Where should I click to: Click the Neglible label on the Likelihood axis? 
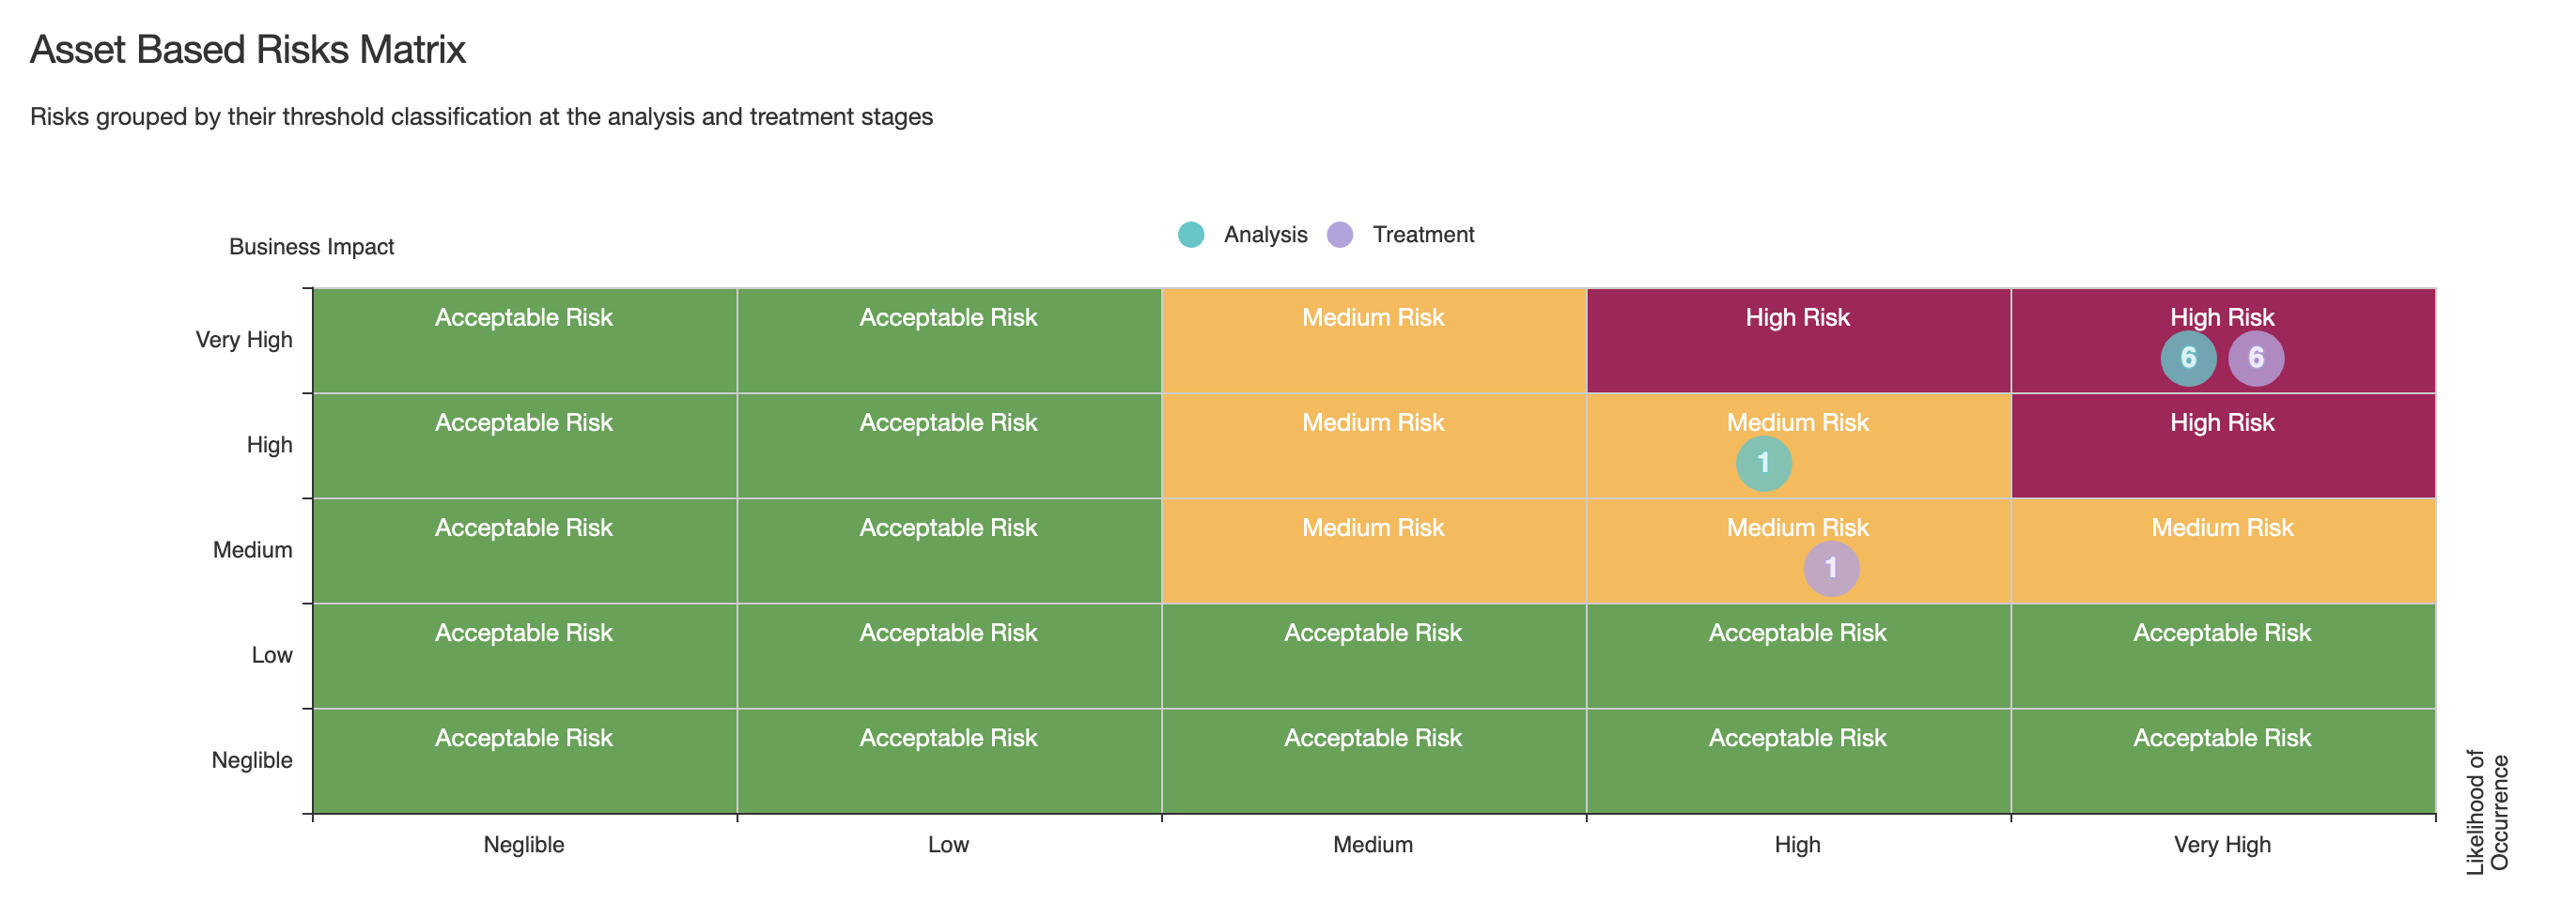pyautogui.click(x=524, y=845)
